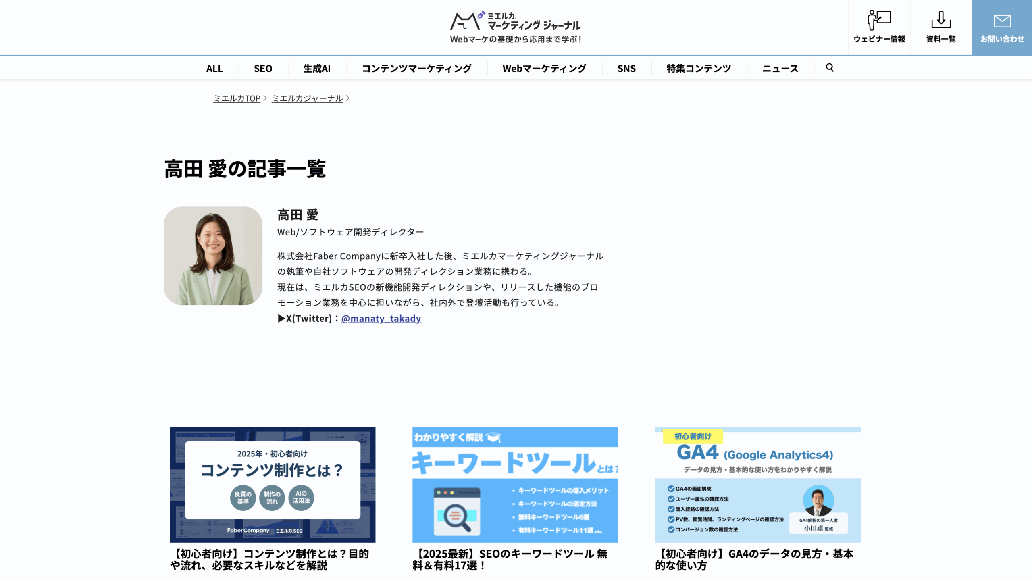This screenshot has height=581, width=1032.
Task: Open the 生成AI category
Action: tap(316, 69)
